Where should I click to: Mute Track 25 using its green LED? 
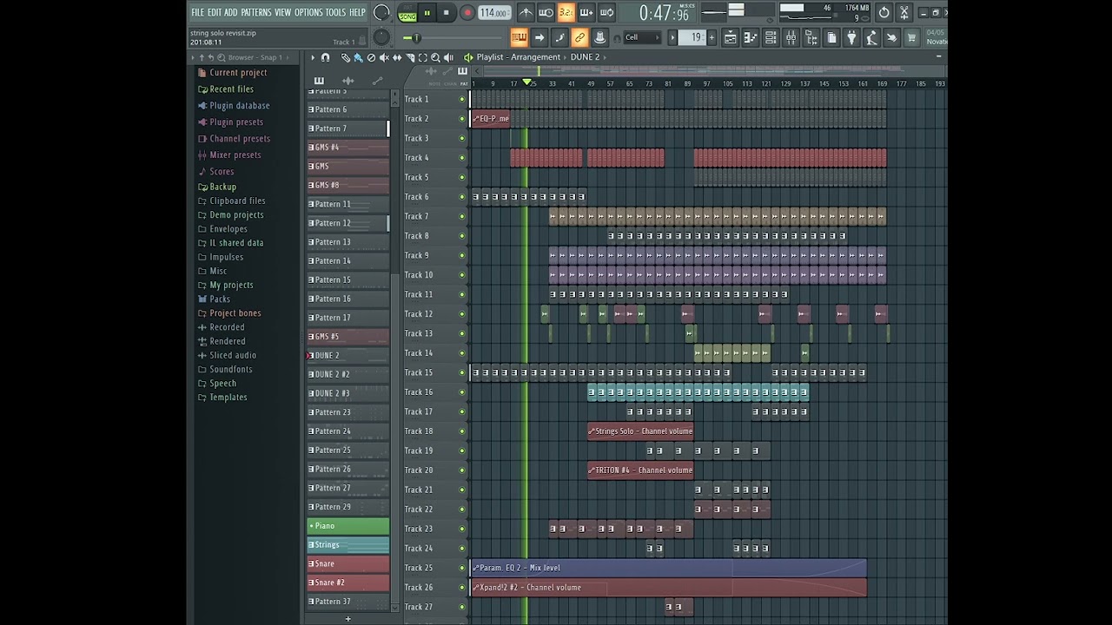(462, 568)
